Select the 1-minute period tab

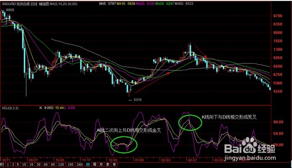pyautogui.click(x=8, y=165)
